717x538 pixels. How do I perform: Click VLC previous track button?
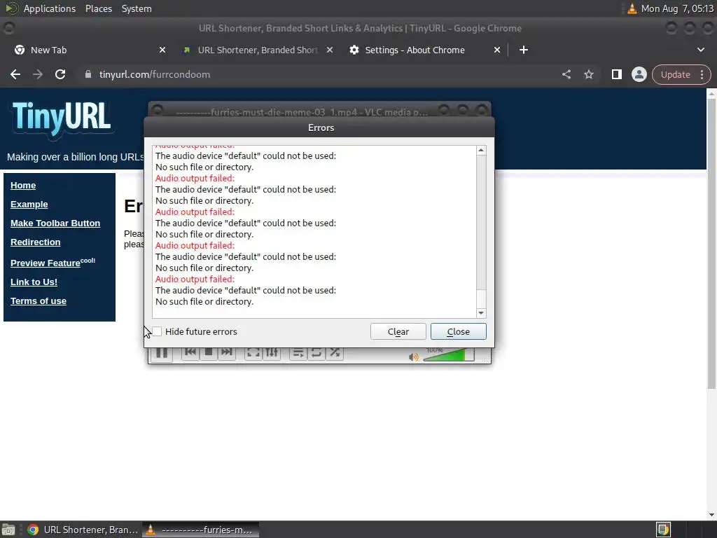point(190,353)
